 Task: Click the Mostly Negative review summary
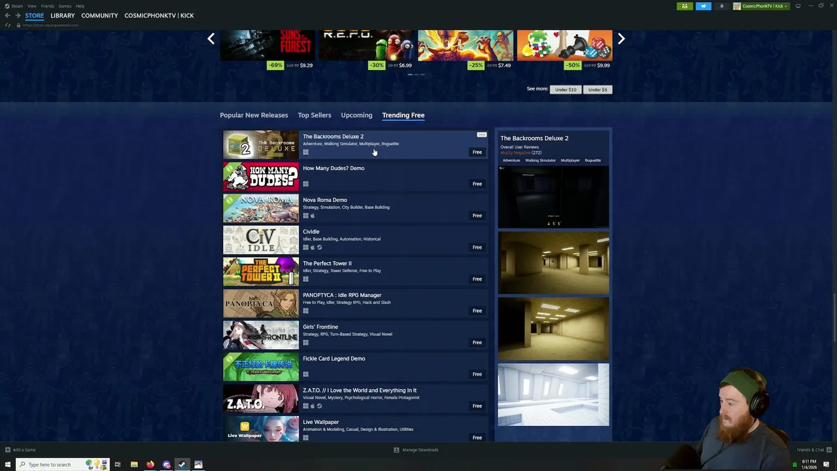(x=515, y=152)
